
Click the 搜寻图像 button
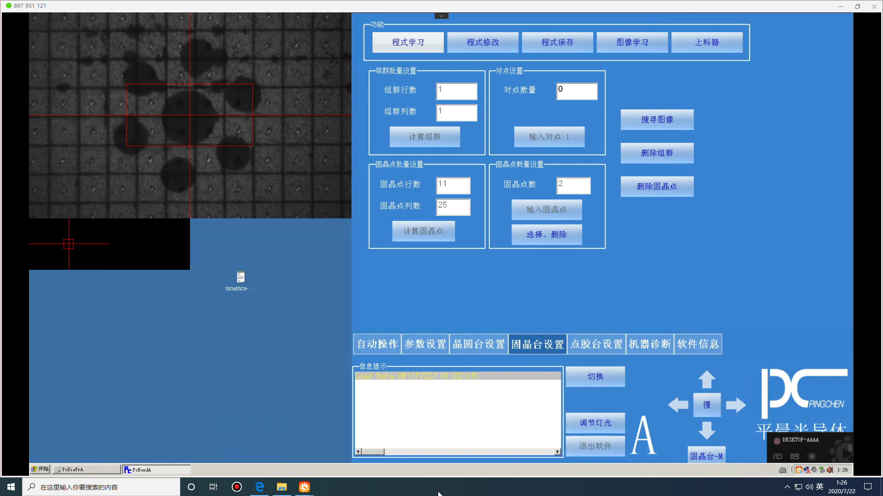657,119
